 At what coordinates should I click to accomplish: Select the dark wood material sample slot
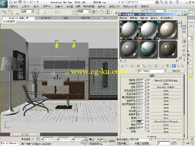click(x=168, y=49)
